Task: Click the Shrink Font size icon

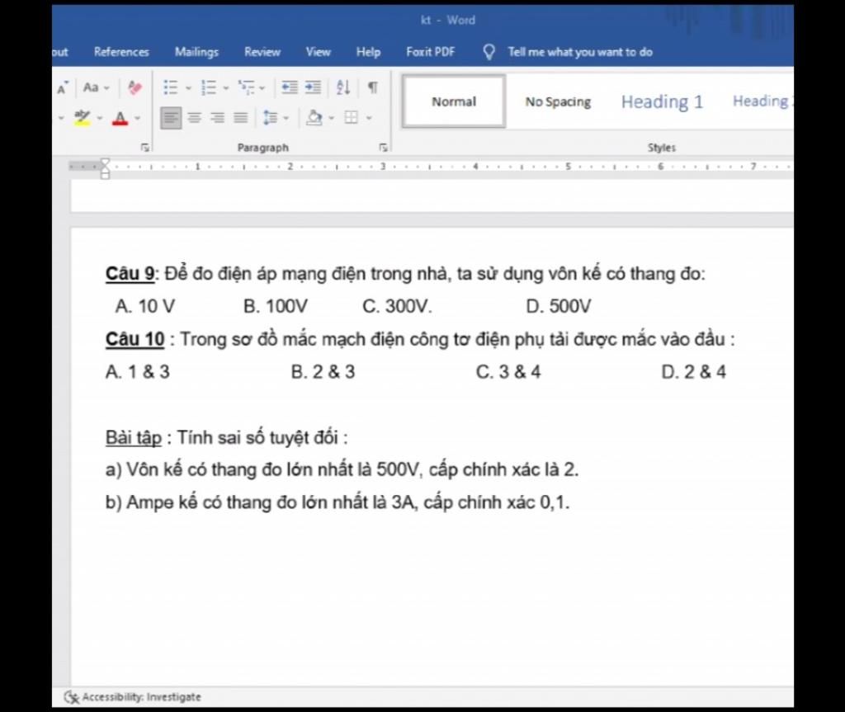Action: 62,87
